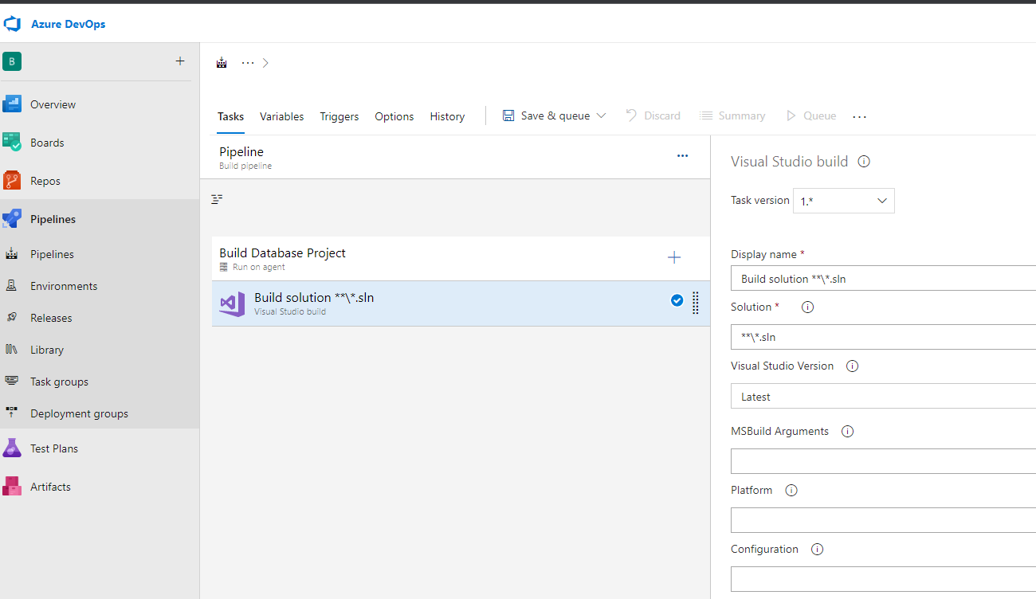1036x599 pixels.
Task: Show info for Configuration field
Action: (x=817, y=550)
